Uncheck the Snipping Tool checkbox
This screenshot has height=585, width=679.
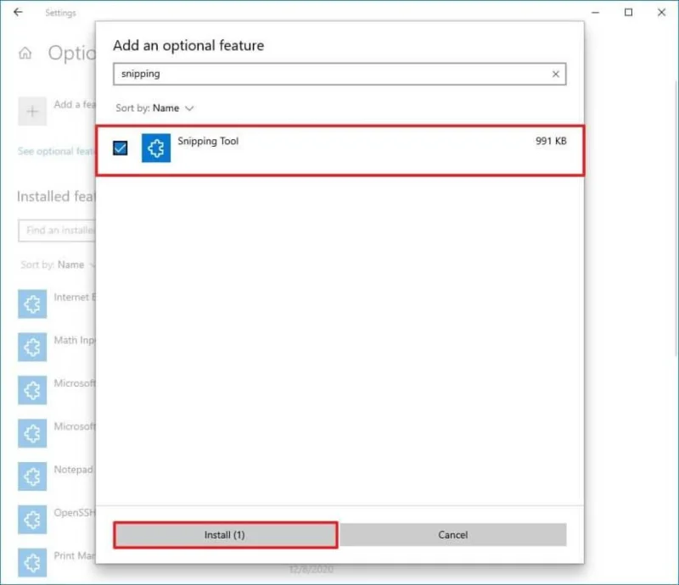pos(120,148)
